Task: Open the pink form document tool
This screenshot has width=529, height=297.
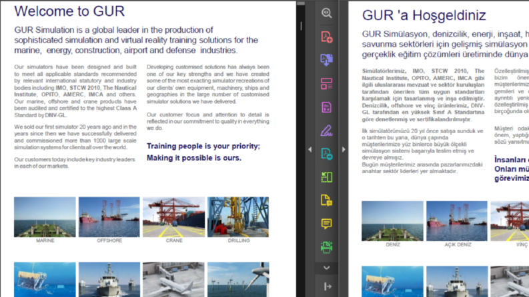Action: pyautogui.click(x=326, y=107)
